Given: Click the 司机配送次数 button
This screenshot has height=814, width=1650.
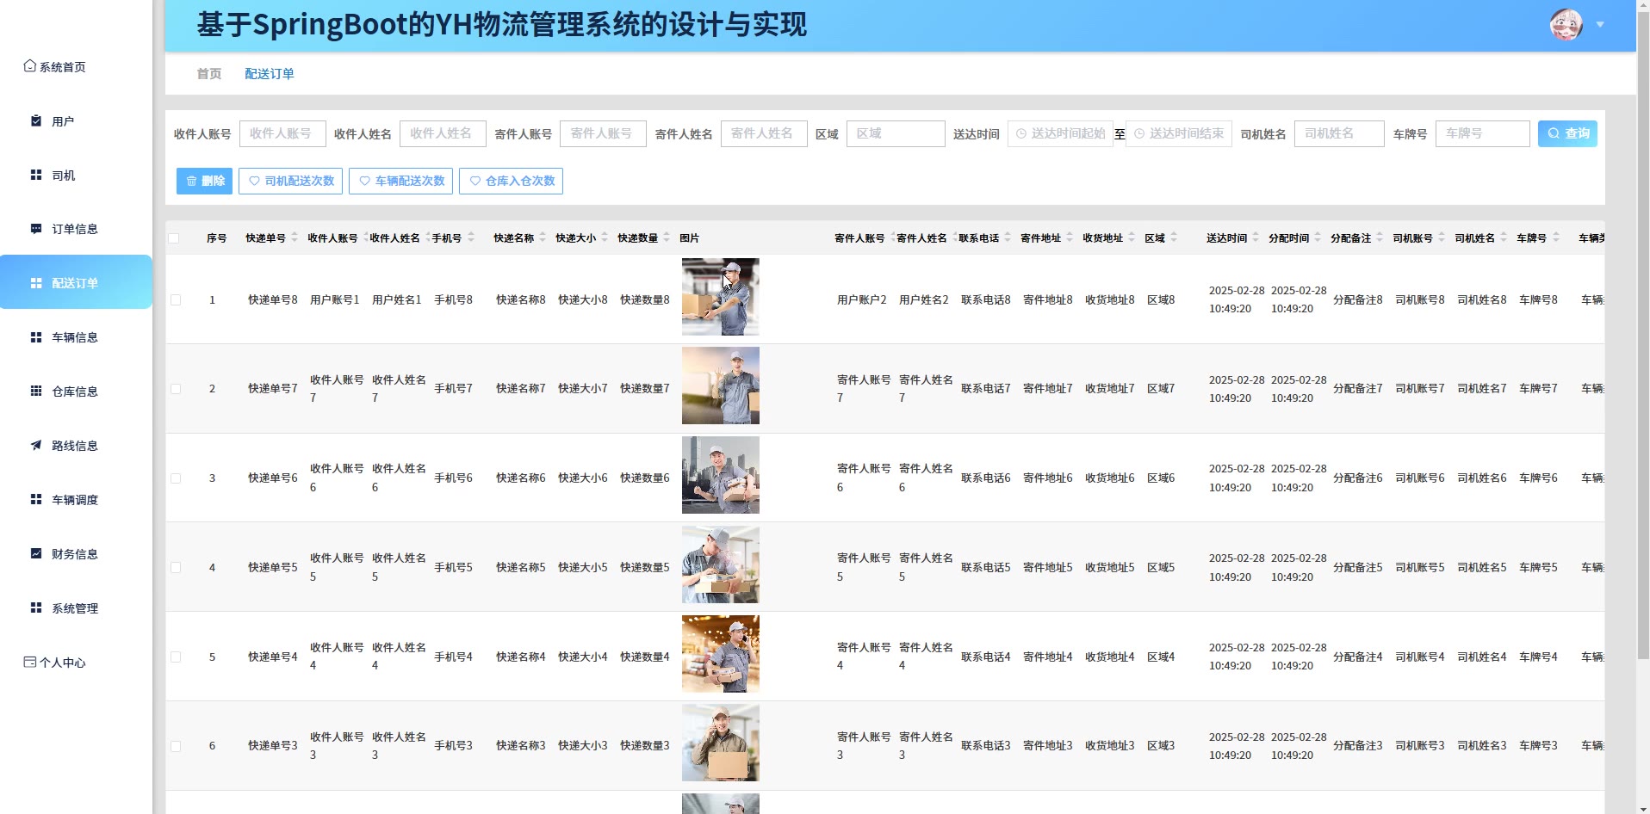Looking at the screenshot, I should [291, 181].
